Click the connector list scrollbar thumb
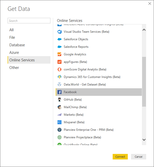The width and height of the screenshot is (154, 167). [x=144, y=82]
